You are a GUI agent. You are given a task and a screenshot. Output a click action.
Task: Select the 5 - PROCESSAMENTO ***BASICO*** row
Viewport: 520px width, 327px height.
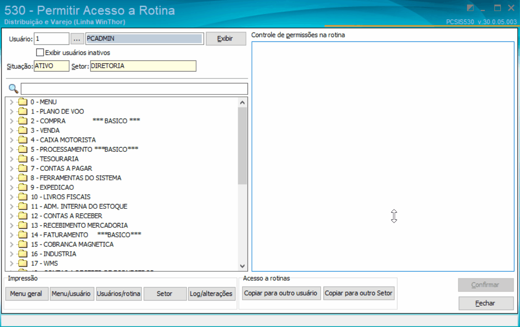point(84,149)
